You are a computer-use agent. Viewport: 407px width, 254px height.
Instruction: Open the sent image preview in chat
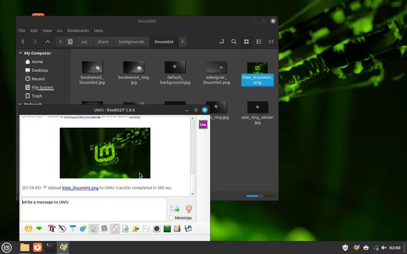pyautogui.click(x=105, y=153)
